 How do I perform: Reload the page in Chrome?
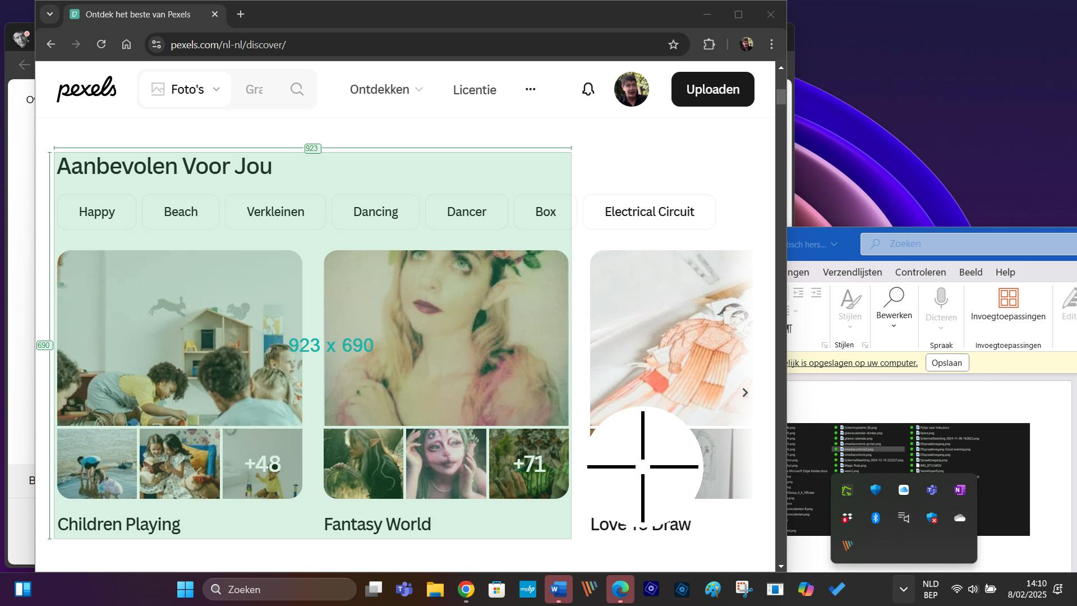click(x=101, y=44)
